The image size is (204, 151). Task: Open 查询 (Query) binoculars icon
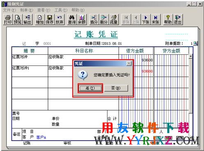click(x=72, y=20)
